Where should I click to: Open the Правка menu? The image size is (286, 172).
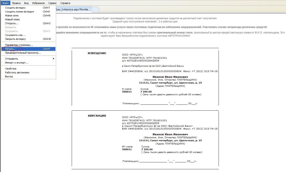16,3
